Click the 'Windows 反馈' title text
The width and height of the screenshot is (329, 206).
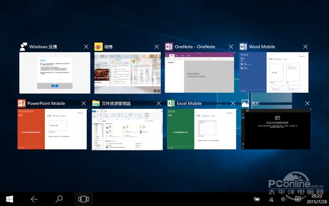coord(43,47)
